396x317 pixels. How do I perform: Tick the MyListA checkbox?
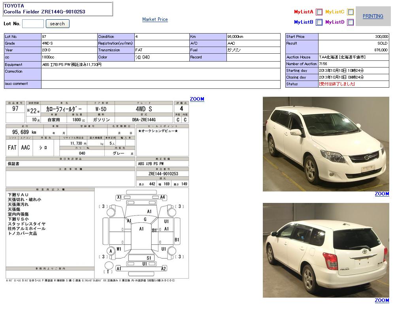[319, 12]
